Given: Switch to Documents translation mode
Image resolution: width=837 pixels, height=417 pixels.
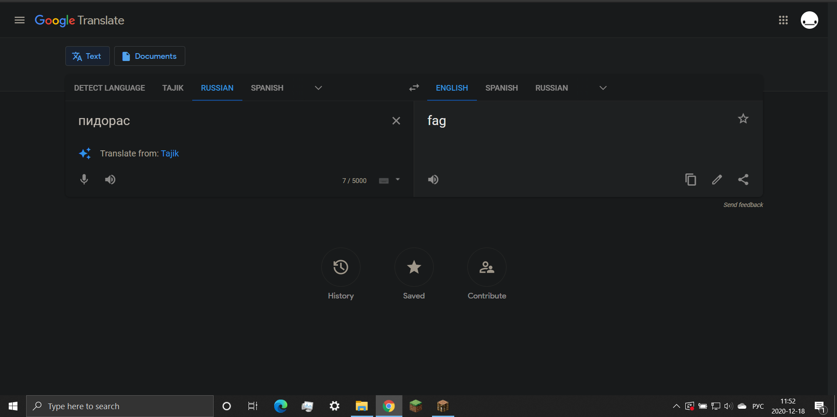Looking at the screenshot, I should (150, 56).
